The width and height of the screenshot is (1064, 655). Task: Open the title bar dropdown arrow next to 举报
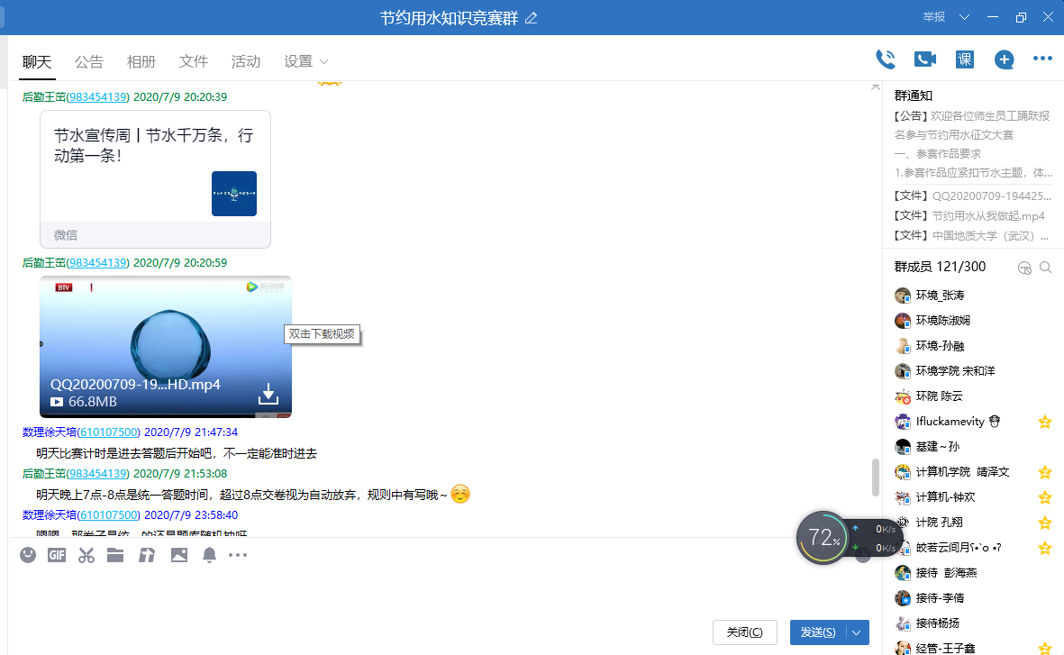pos(964,17)
